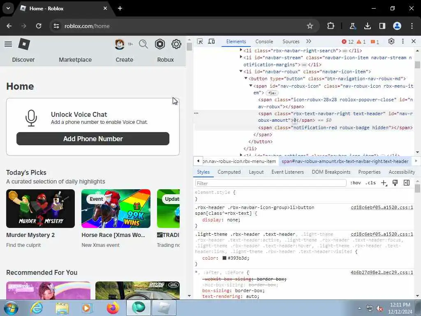Open Windows Start menu orb
Screen dimensions: 421x316
pyautogui.click(x=11, y=308)
